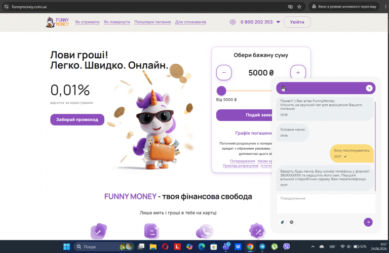Open Microsoft Store from the taskbar
The height and width of the screenshot is (253, 389).
213,246
